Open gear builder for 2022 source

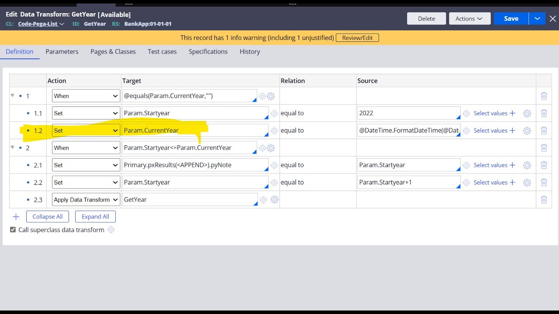tap(527, 113)
